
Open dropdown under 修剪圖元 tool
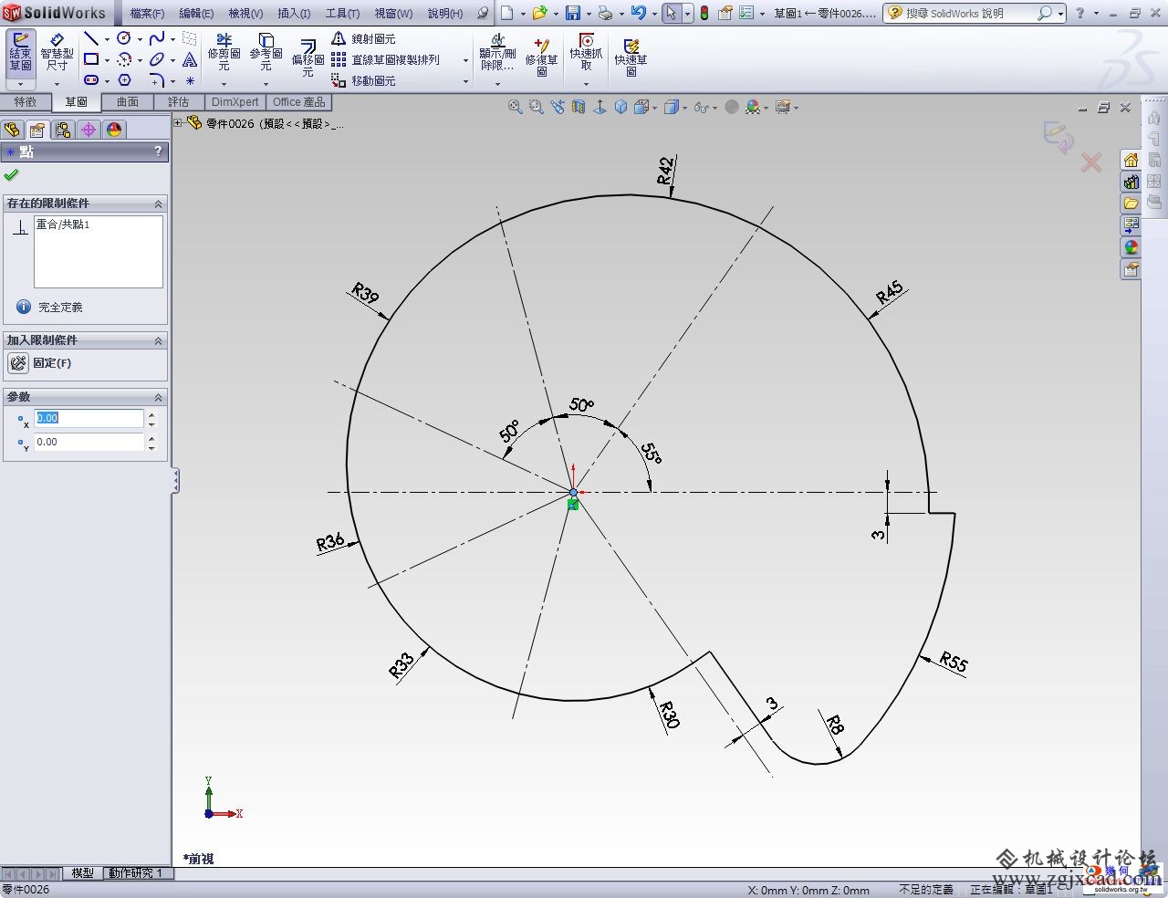224,83
